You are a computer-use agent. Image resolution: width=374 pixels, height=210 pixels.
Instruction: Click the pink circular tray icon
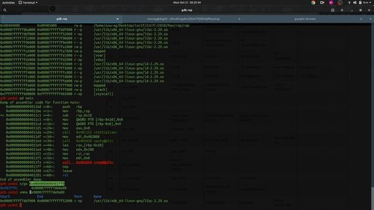click(x=331, y=2)
